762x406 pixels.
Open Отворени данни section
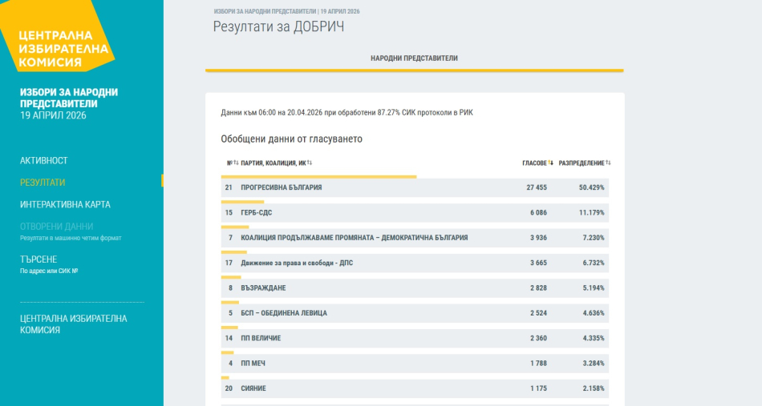pyautogui.click(x=56, y=227)
